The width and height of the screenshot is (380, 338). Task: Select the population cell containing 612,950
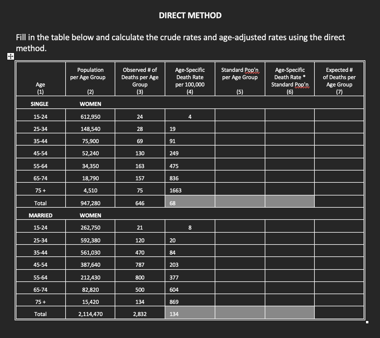(90, 117)
